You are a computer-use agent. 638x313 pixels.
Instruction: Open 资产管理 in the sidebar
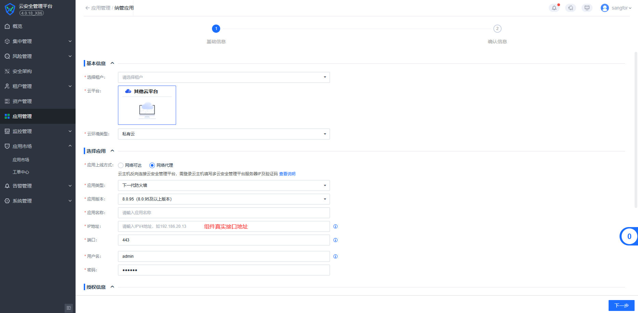22,101
